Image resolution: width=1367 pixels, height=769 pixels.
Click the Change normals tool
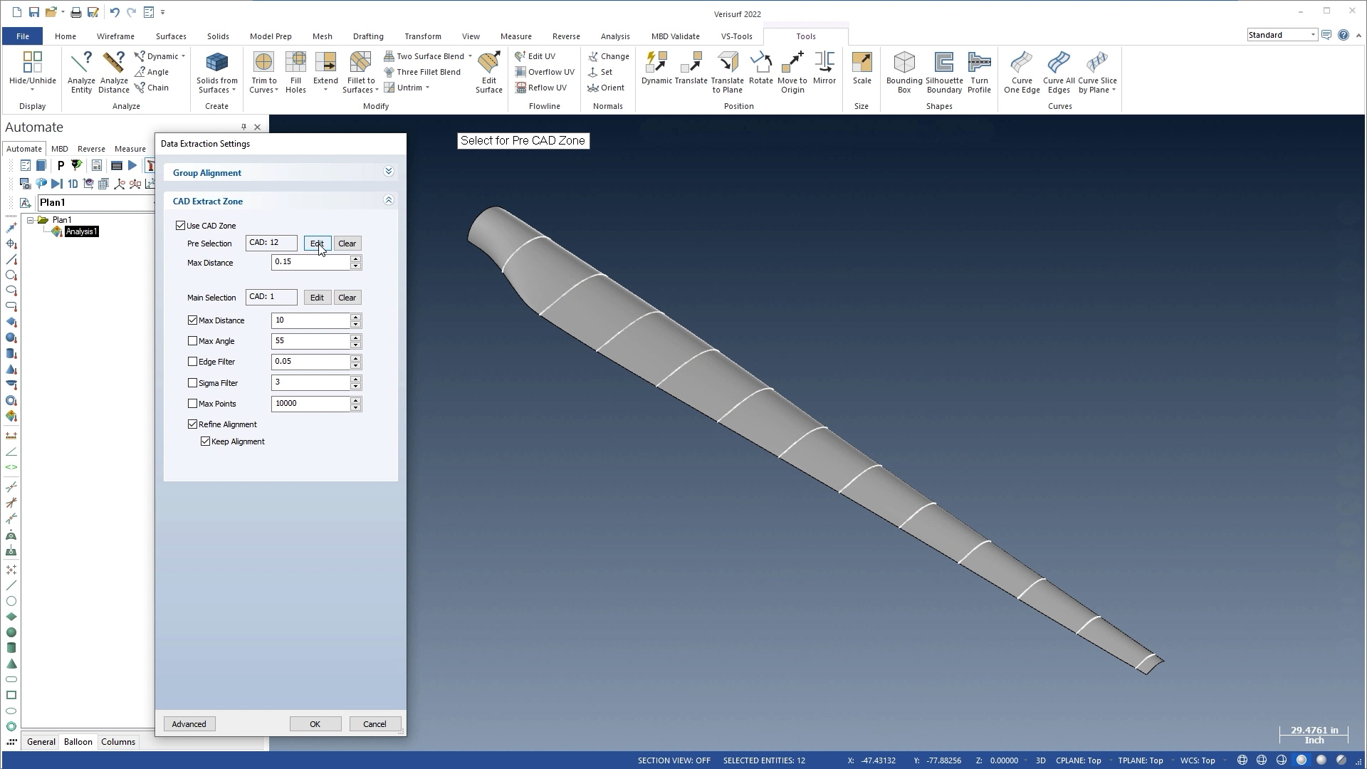click(x=609, y=56)
